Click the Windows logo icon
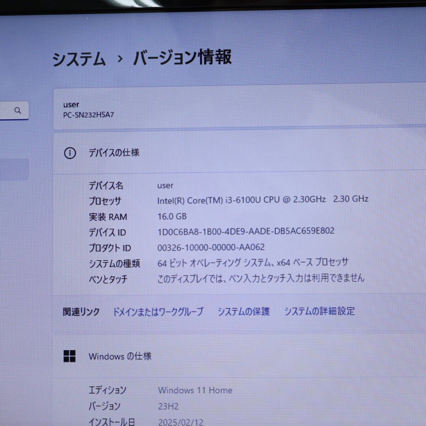 coord(70,356)
